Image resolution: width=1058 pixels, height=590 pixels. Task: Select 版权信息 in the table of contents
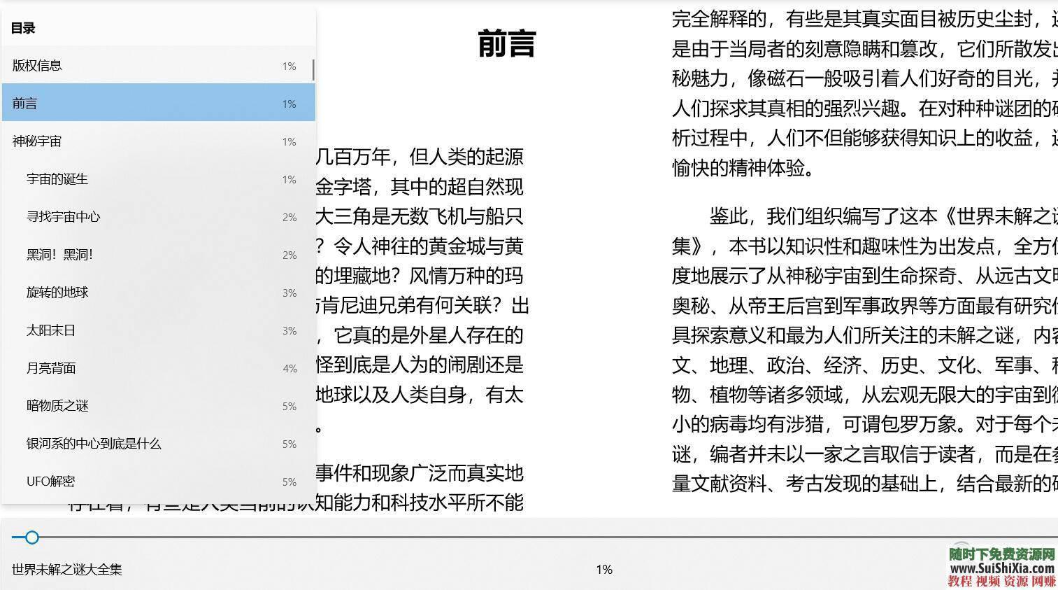pyautogui.click(x=38, y=65)
